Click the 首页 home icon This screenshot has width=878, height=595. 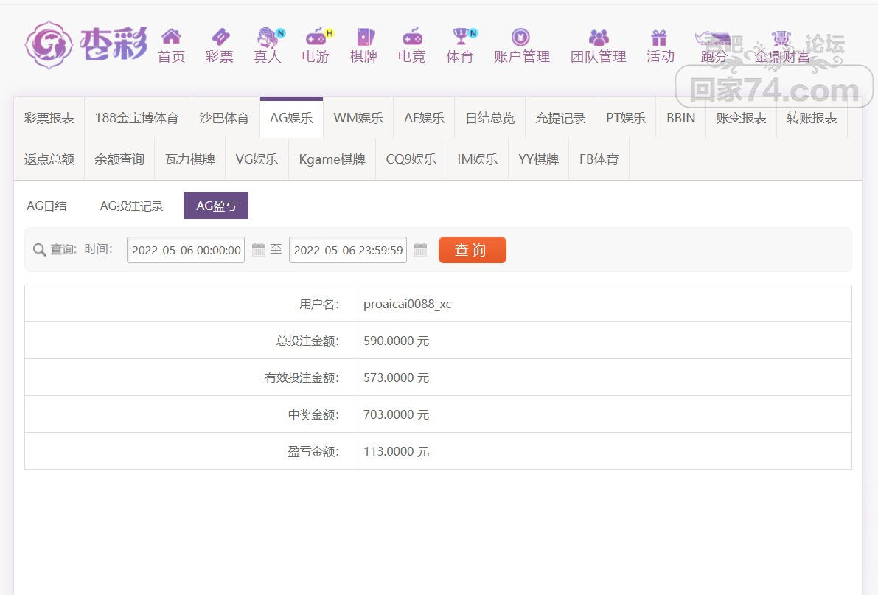coord(171,37)
